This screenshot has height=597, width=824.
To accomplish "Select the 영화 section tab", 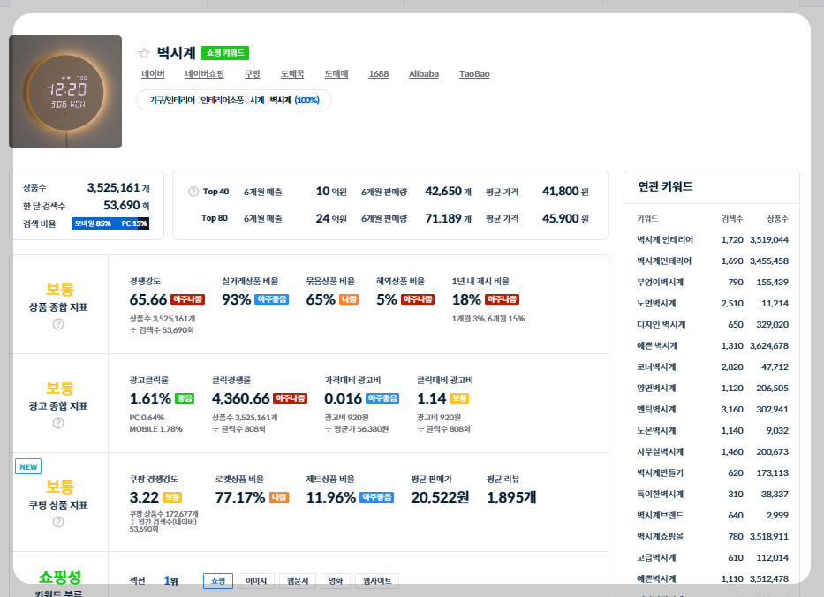I will tap(336, 581).
